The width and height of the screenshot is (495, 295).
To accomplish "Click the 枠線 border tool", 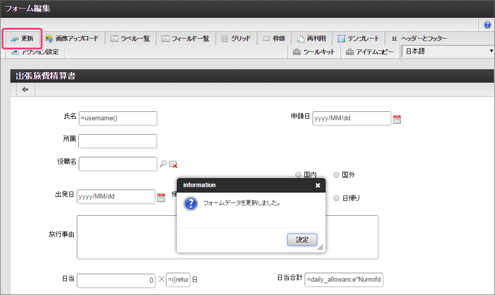I will (x=274, y=39).
